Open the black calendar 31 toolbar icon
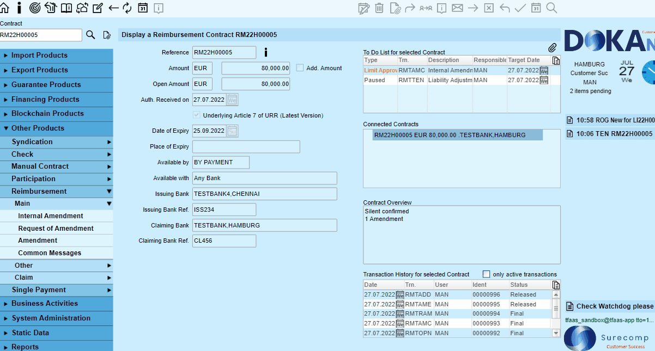This screenshot has height=351, width=655. 143,8
